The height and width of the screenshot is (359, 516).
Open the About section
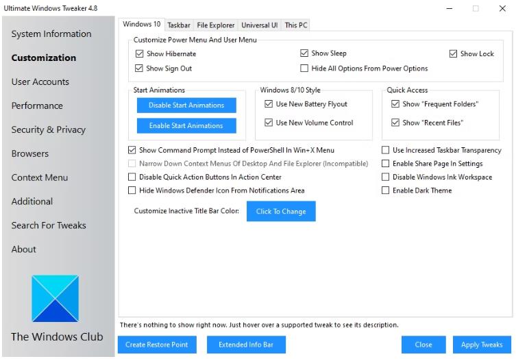[x=24, y=249]
